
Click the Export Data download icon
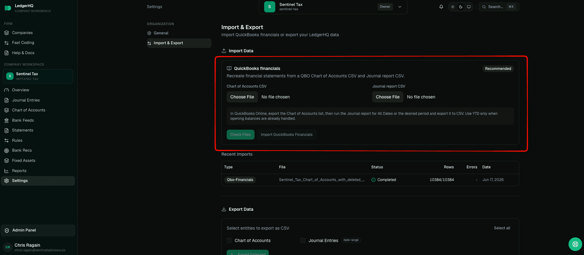pos(224,209)
